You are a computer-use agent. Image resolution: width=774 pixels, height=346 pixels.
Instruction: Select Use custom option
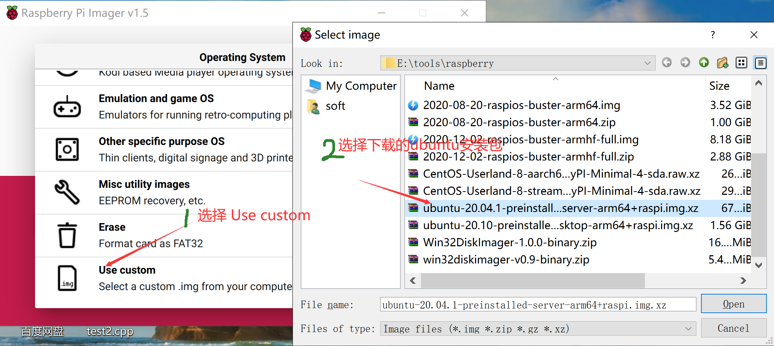click(x=164, y=278)
